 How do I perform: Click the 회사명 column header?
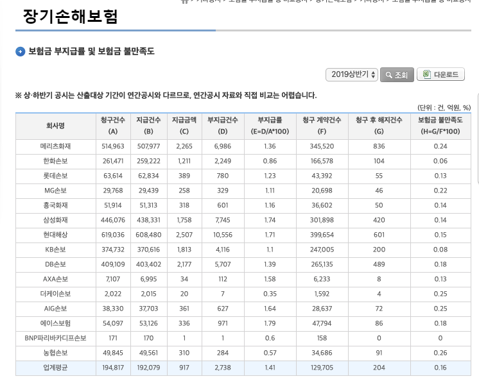[x=56, y=126]
